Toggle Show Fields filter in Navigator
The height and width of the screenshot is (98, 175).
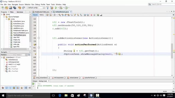7,88
